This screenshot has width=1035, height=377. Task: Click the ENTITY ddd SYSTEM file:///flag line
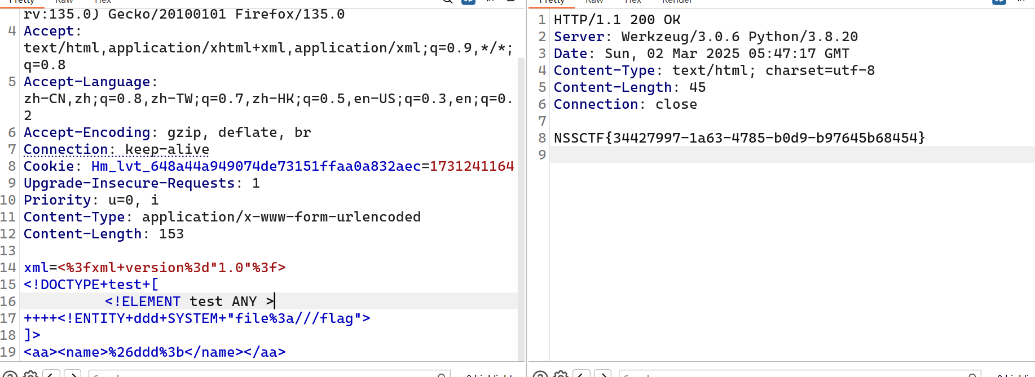tap(197, 318)
